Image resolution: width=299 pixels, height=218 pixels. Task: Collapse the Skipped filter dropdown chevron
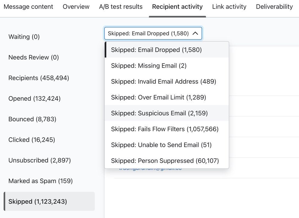click(x=196, y=33)
